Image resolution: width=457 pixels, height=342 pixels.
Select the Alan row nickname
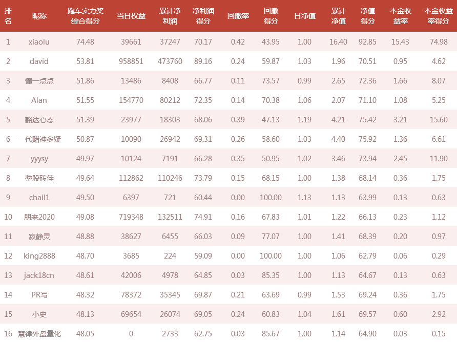pyautogui.click(x=39, y=100)
